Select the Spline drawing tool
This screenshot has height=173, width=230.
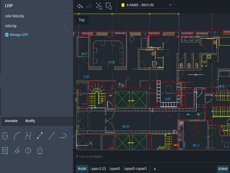[28, 136]
